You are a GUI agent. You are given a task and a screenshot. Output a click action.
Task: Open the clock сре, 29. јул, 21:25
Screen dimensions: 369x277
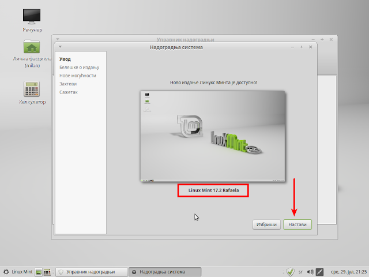tap(349, 272)
